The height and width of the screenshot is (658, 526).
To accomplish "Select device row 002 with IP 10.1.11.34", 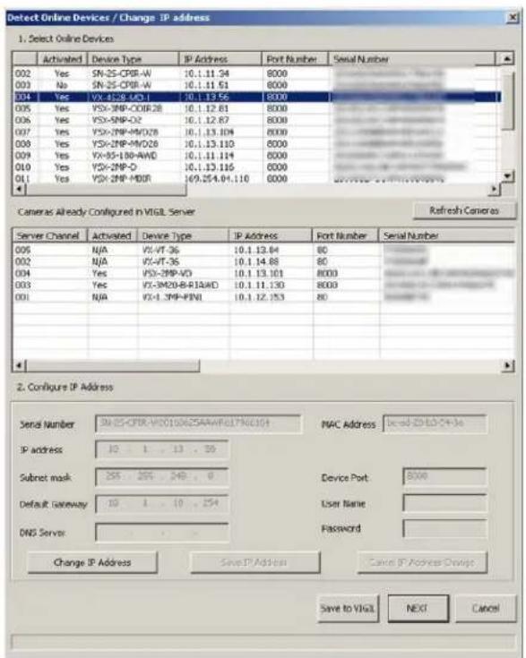I will tap(256, 73).
